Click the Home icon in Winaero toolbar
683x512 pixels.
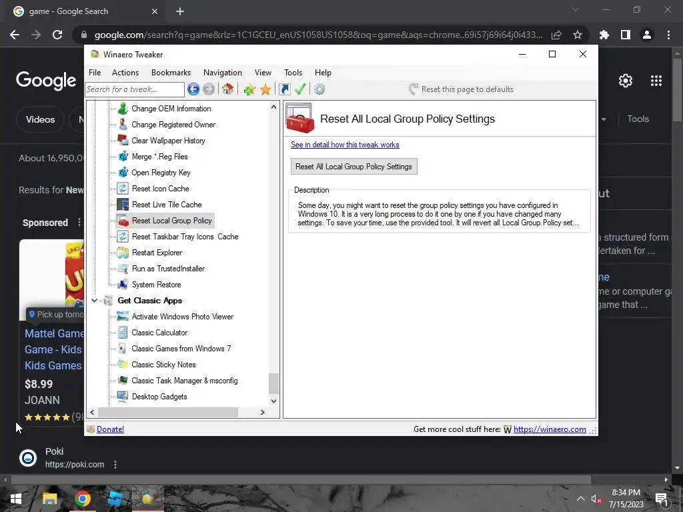click(x=227, y=89)
